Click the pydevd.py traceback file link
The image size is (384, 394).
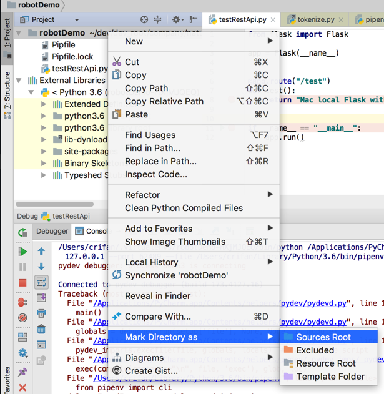[x=316, y=303]
